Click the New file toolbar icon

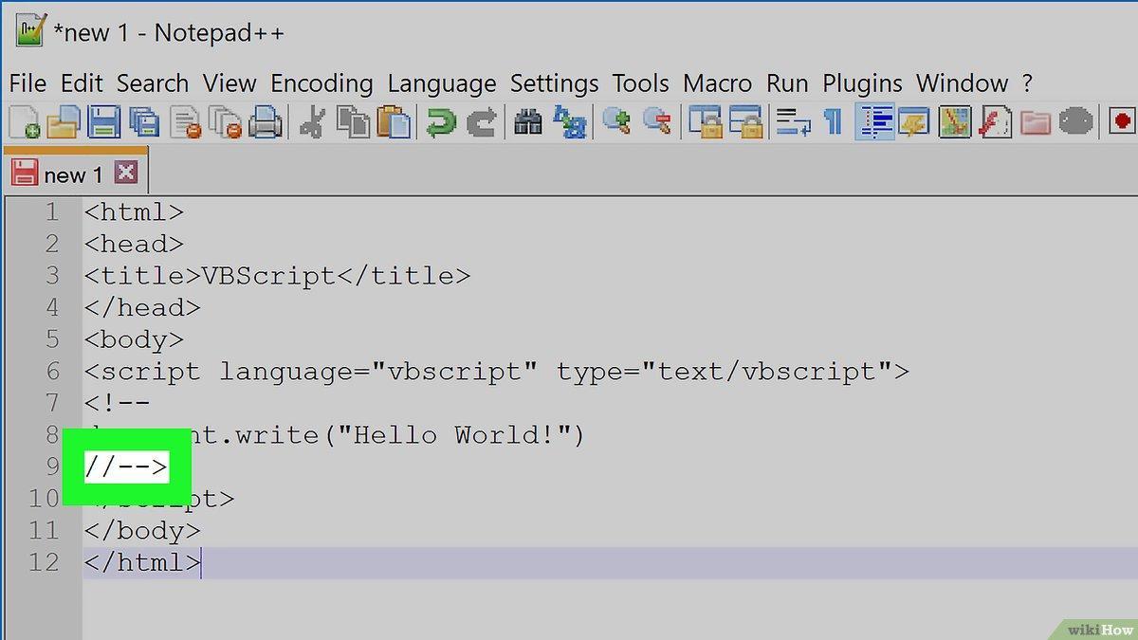coord(24,122)
